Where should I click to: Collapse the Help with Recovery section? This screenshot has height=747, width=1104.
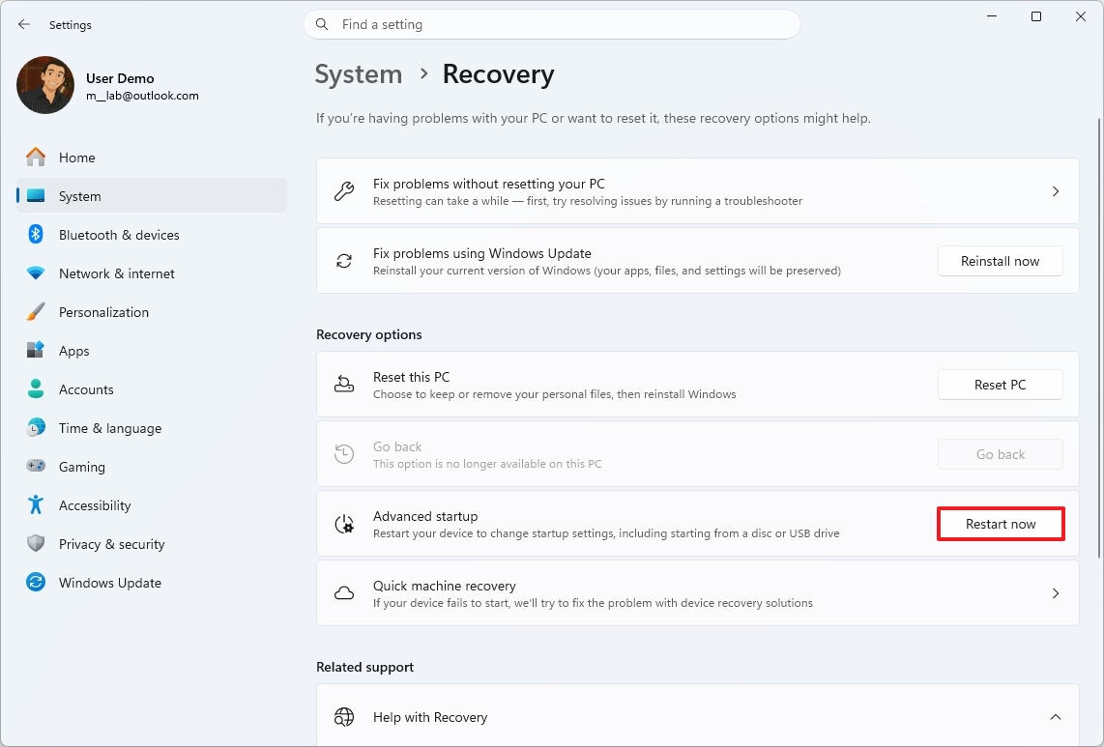click(x=1056, y=717)
